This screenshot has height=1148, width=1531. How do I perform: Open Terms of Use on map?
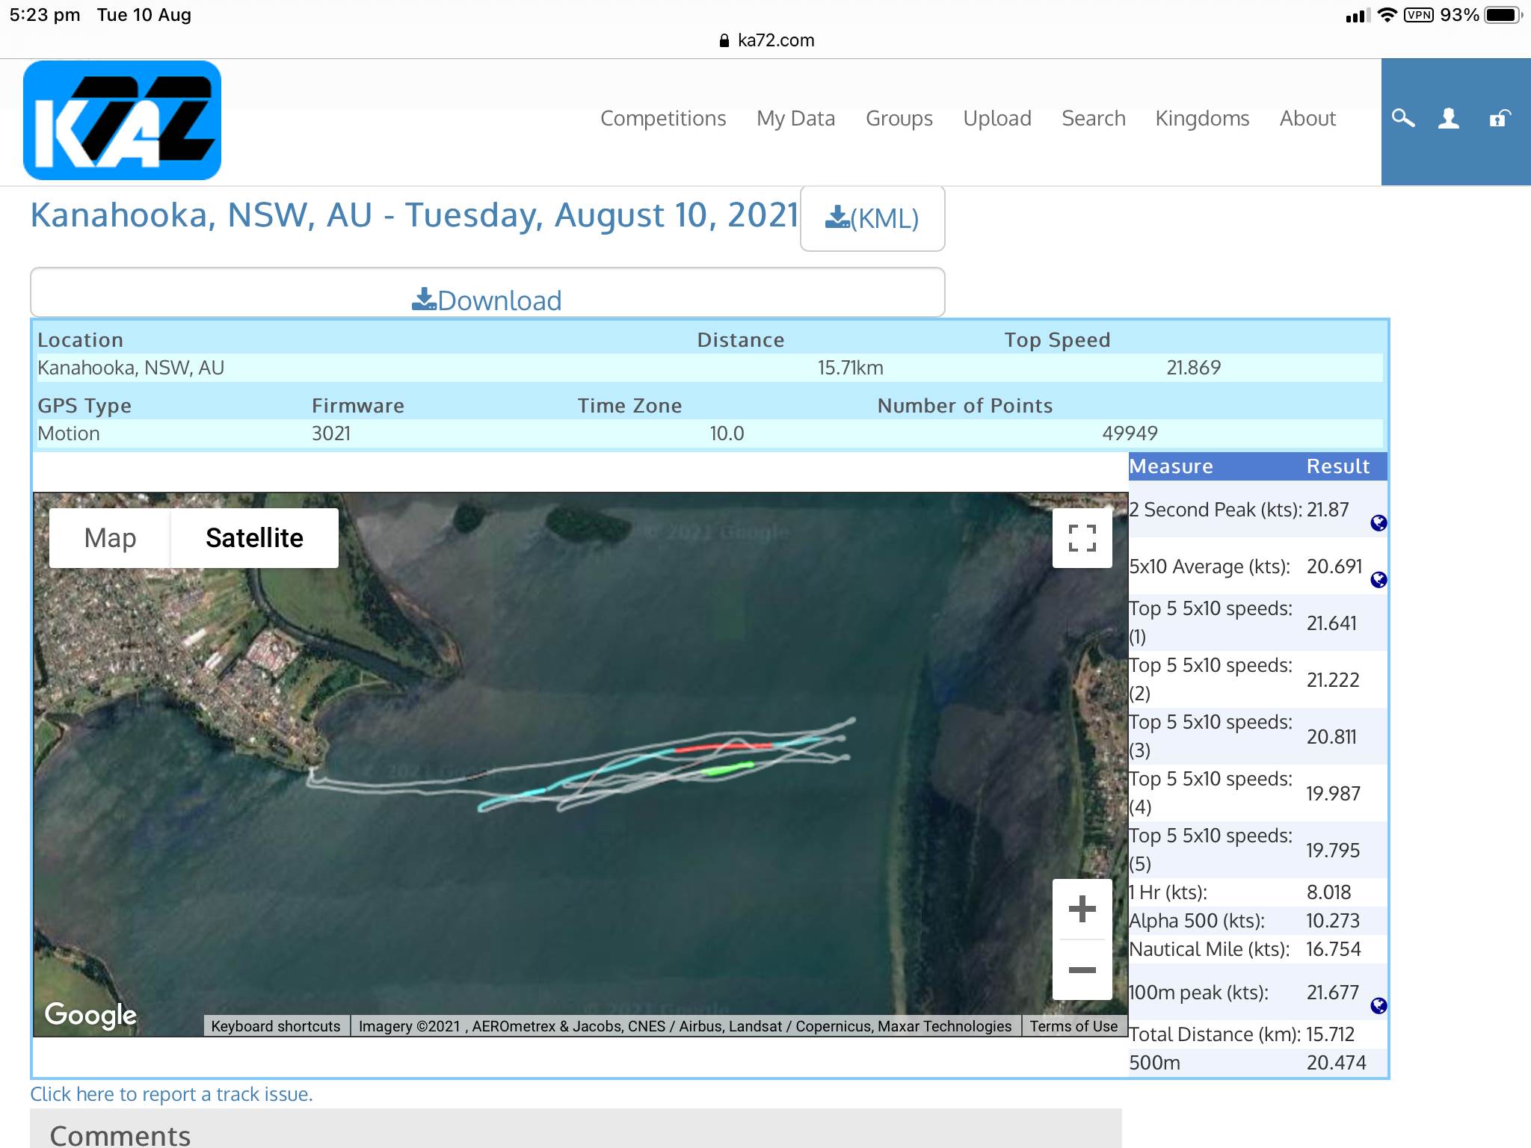1073,1026
